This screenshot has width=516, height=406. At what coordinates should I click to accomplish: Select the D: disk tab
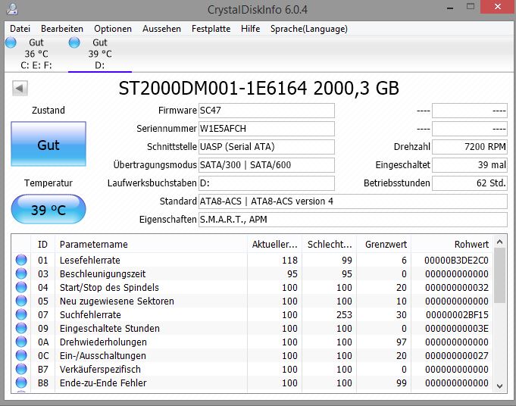click(100, 54)
